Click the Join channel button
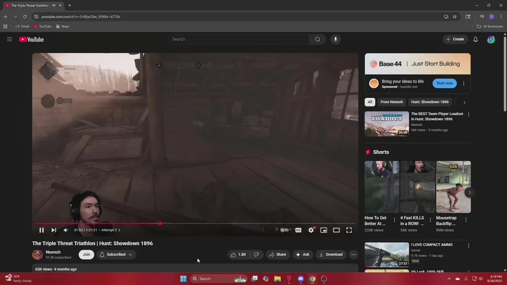Image resolution: width=507 pixels, height=285 pixels. 86,255
